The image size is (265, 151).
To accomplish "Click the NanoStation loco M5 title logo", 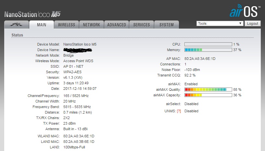I will tap(32, 14).
